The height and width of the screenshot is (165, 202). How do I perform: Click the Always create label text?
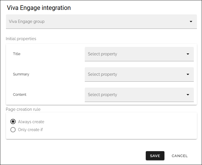[x=31, y=122]
